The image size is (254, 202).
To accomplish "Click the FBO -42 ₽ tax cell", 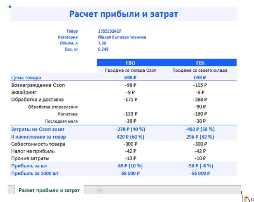I will coord(130,151).
